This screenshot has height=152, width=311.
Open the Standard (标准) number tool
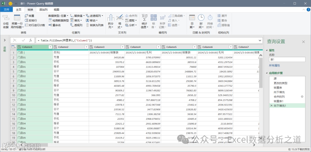[x=153, y=21]
